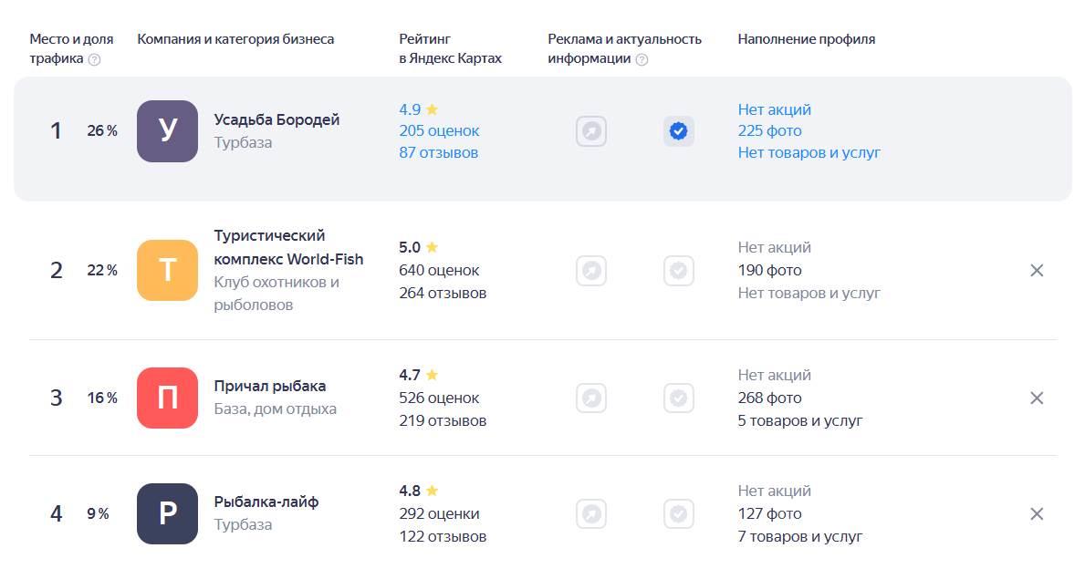Click the dark 'Р' avatar of Рыбалка-лайф
The image size is (1085, 569).
pos(168,513)
